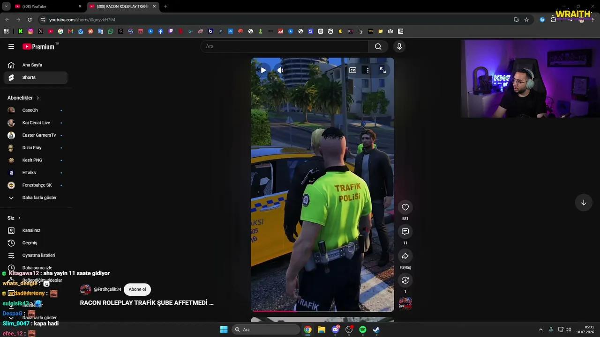Open the X (Twitter) bookmark
The width and height of the screenshot is (600, 337).
40,31
